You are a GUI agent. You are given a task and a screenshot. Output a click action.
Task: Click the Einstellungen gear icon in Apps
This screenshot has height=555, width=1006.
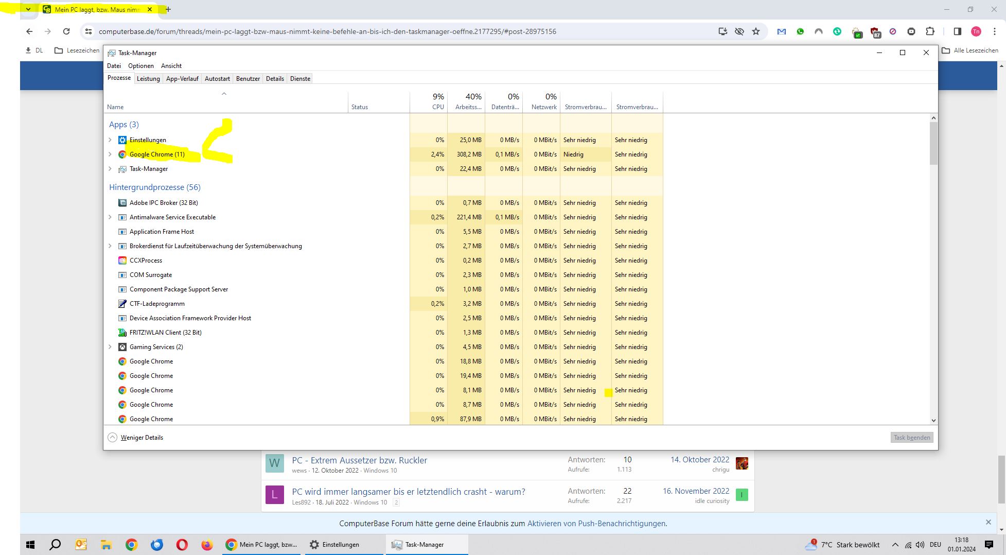[122, 140]
